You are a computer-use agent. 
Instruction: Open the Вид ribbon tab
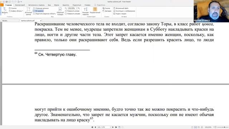pyautogui.click(x=49, y=5)
